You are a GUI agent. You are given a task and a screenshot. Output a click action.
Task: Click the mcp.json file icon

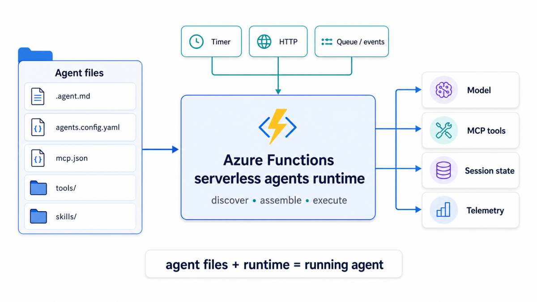coord(38,158)
